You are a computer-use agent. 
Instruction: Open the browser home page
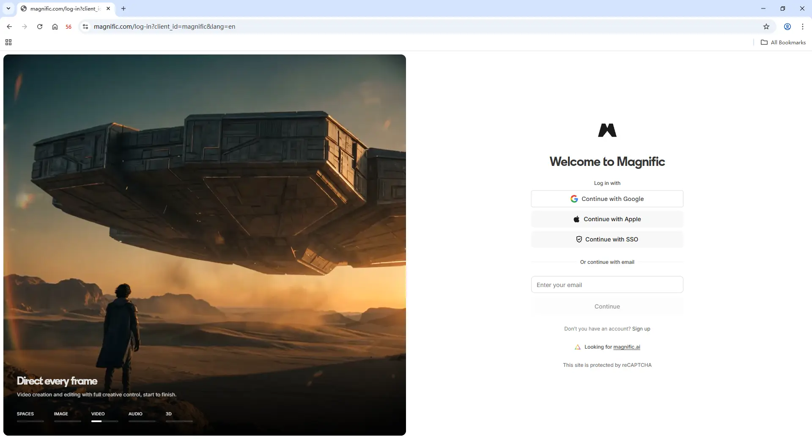[x=55, y=27]
